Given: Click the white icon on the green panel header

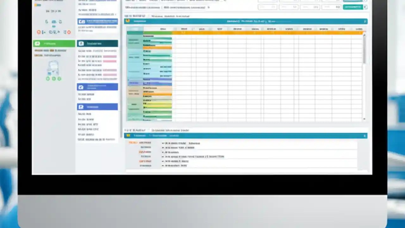Looking at the screenshot, I should coord(37,43).
